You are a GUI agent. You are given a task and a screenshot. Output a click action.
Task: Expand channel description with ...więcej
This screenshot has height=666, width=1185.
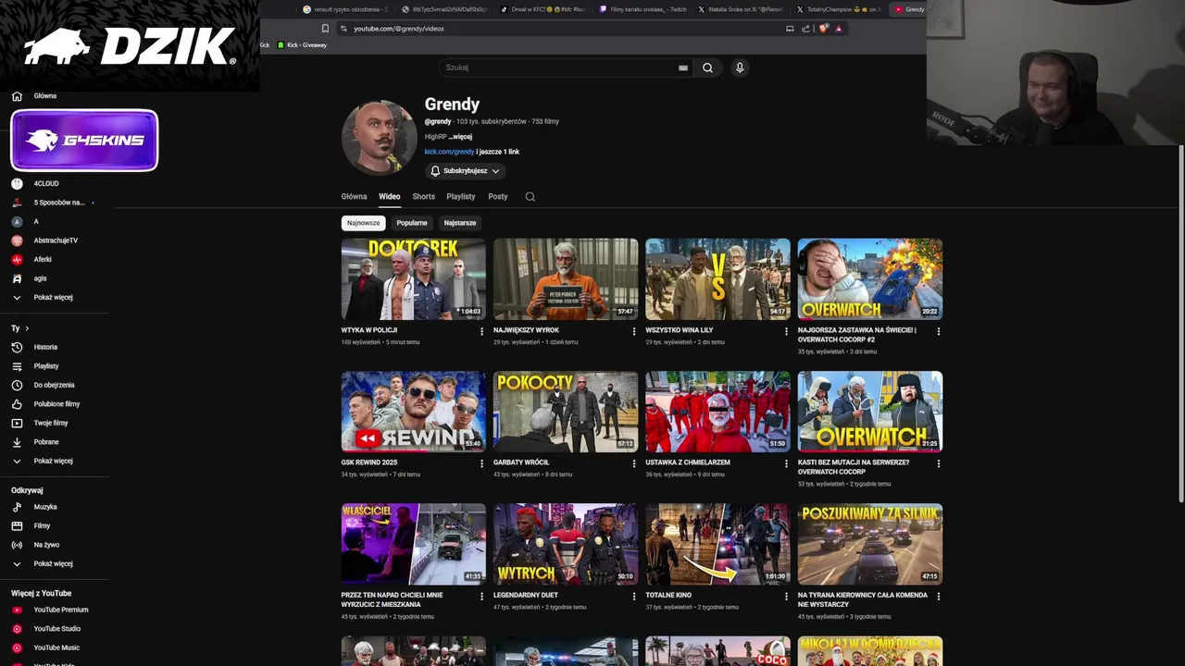coord(460,137)
